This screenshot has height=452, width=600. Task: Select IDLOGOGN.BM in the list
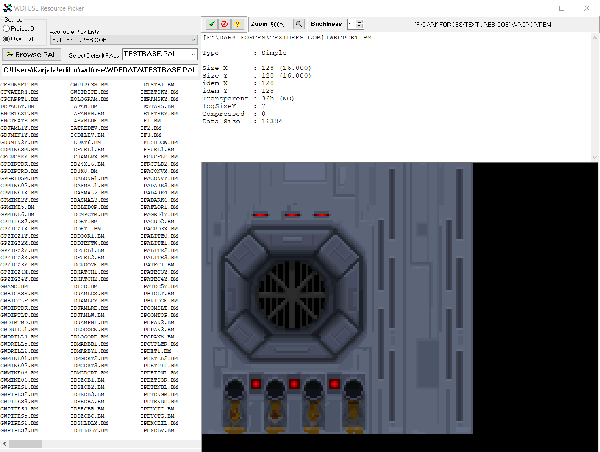89,330
